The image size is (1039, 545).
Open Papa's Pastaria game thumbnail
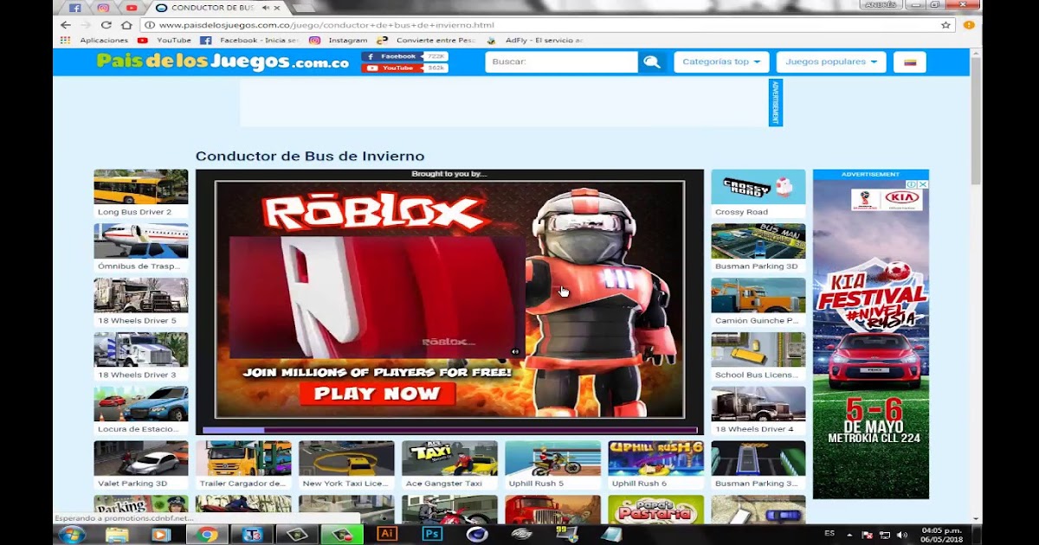(x=655, y=509)
